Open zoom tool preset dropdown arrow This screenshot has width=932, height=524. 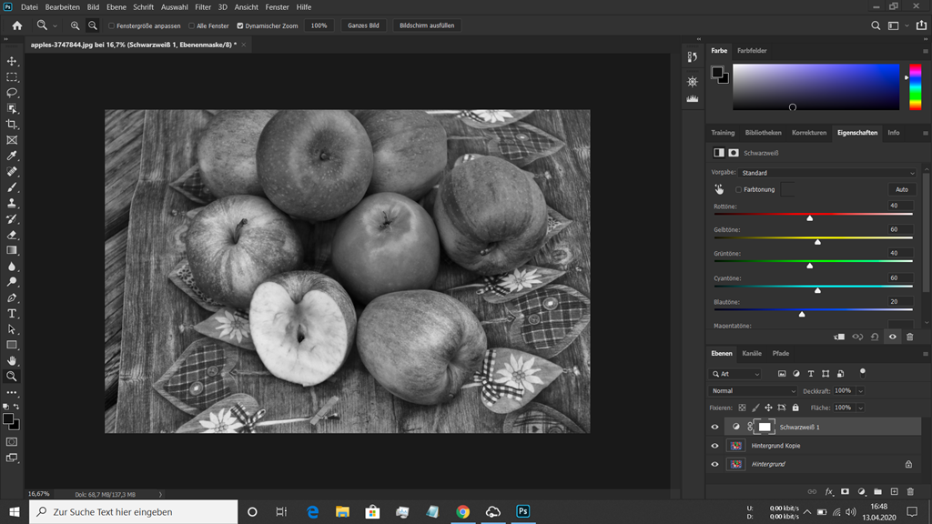pos(55,25)
